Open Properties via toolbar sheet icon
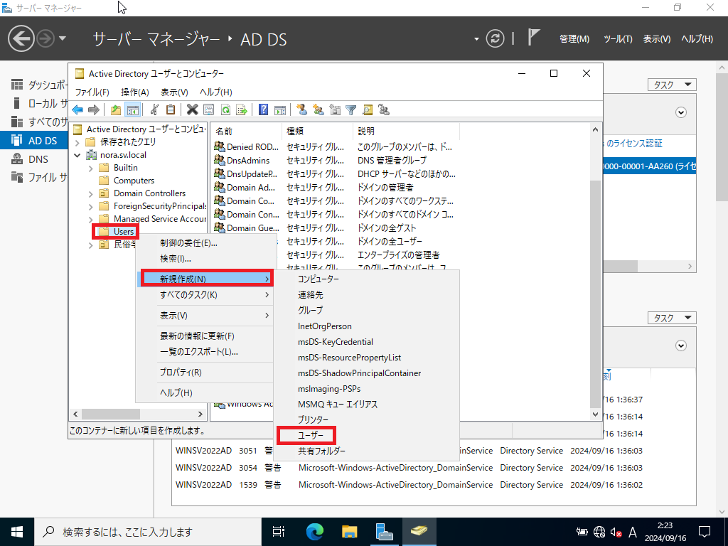The image size is (728, 546). coord(209,109)
